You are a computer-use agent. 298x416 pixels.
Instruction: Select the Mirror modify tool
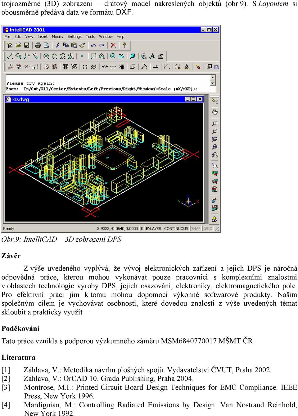(65, 66)
